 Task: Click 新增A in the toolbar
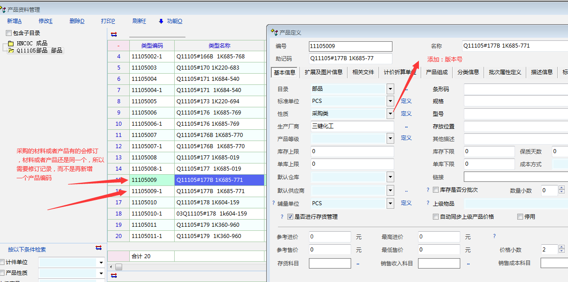(14, 21)
